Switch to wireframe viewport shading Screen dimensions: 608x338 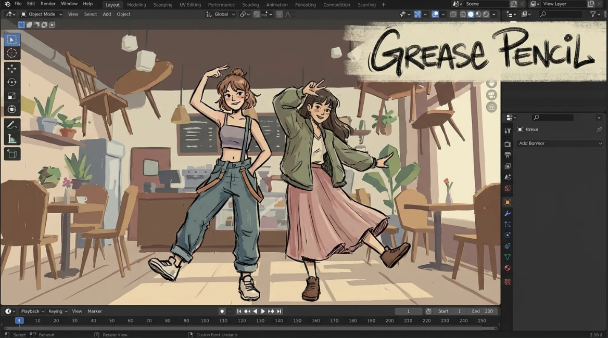click(x=463, y=15)
